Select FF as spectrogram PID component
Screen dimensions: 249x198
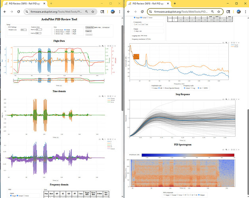(195, 195)
